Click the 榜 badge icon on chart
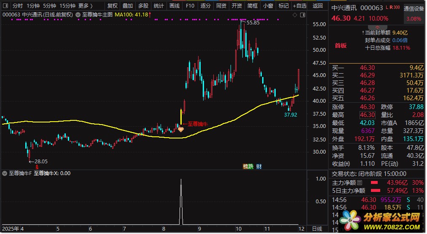This screenshot has width=427, height=234. coord(245,166)
